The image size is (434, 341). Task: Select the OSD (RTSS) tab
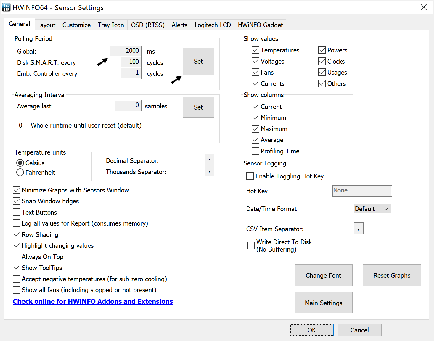coord(148,25)
